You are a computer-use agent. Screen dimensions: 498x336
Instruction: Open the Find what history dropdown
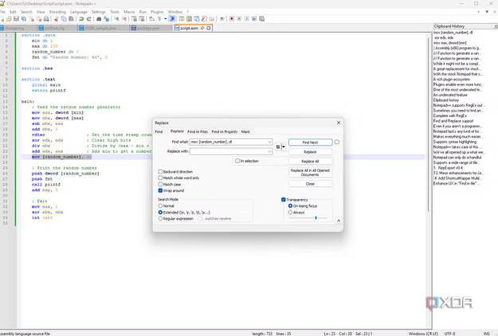269,143
